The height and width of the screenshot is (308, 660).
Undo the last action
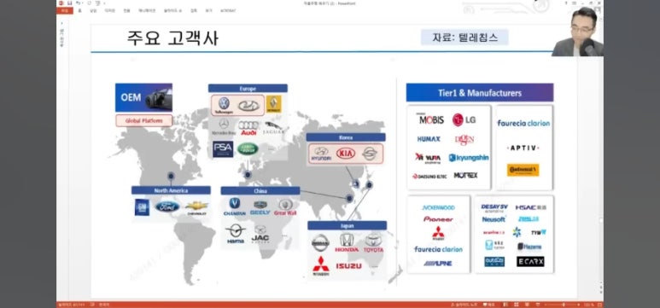[78, 3]
